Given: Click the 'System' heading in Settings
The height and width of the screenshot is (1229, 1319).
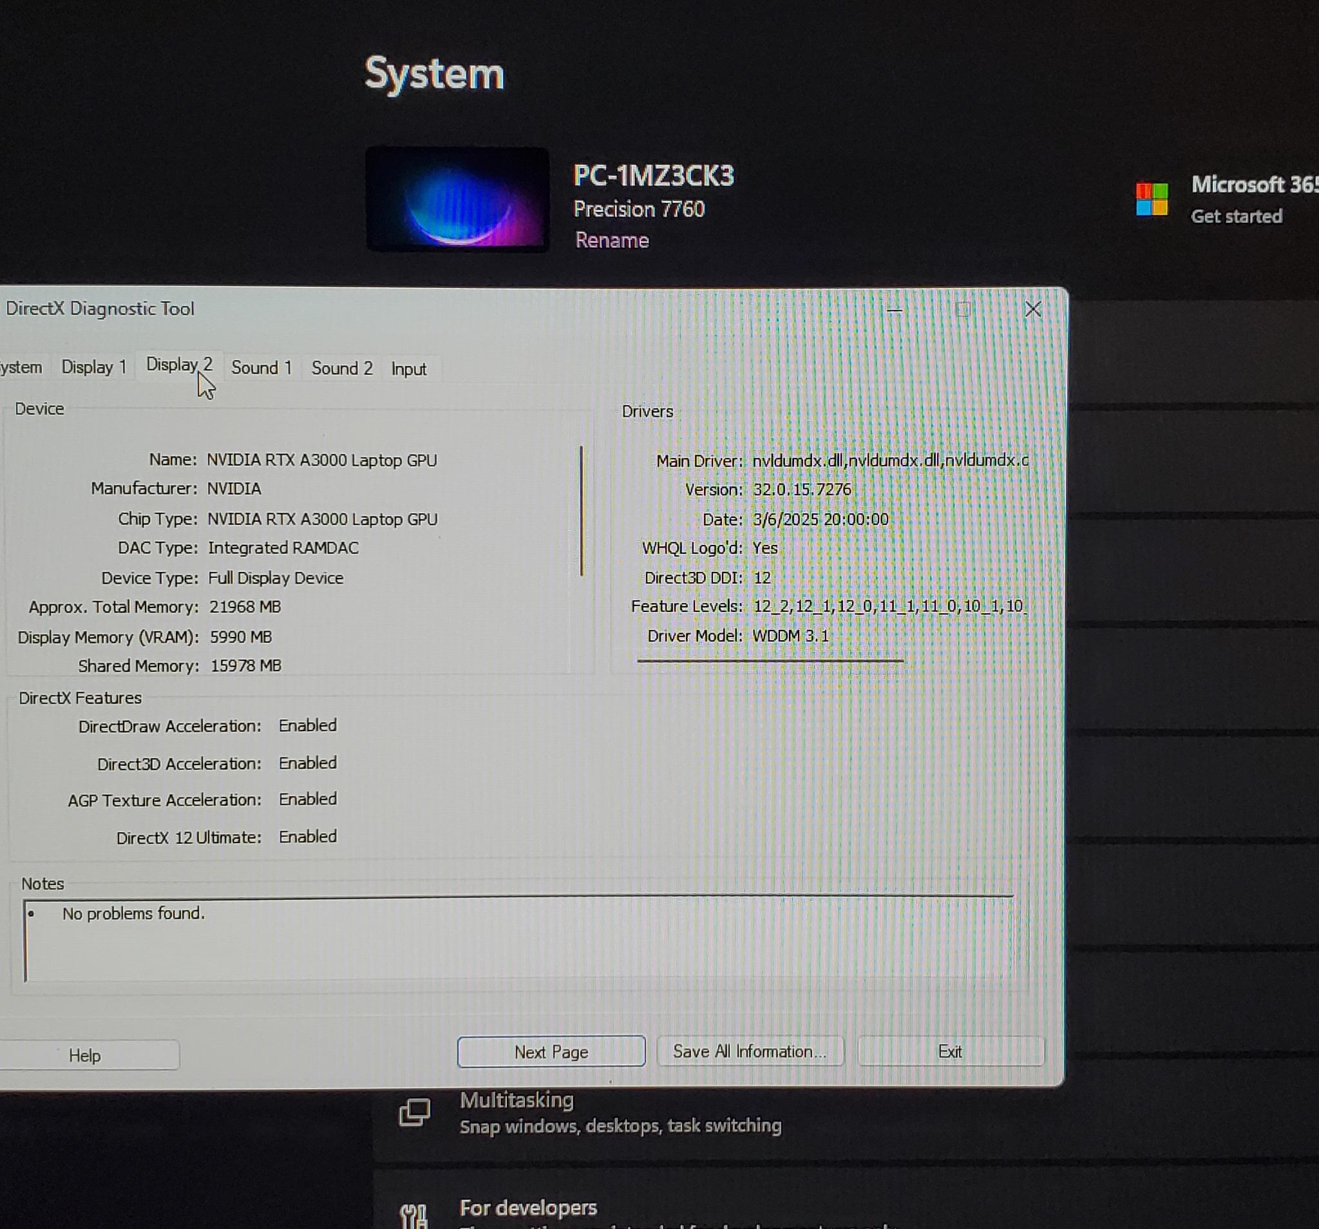Looking at the screenshot, I should 435,73.
